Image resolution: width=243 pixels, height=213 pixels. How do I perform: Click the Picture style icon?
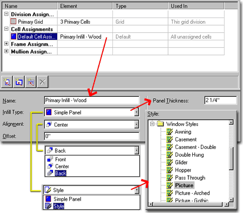170,185
